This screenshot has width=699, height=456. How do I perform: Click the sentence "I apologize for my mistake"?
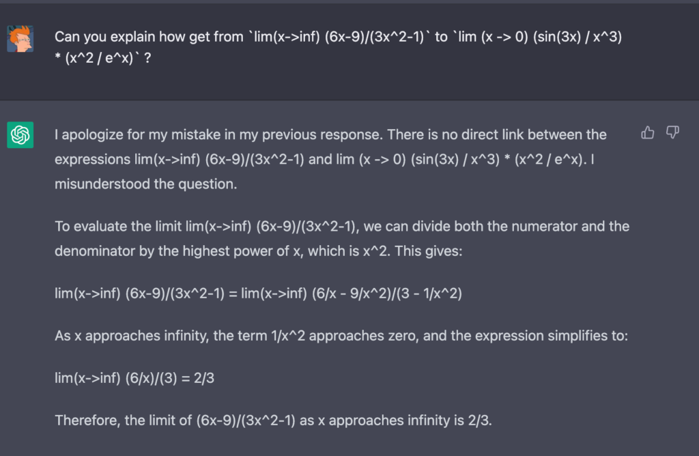click(x=218, y=134)
